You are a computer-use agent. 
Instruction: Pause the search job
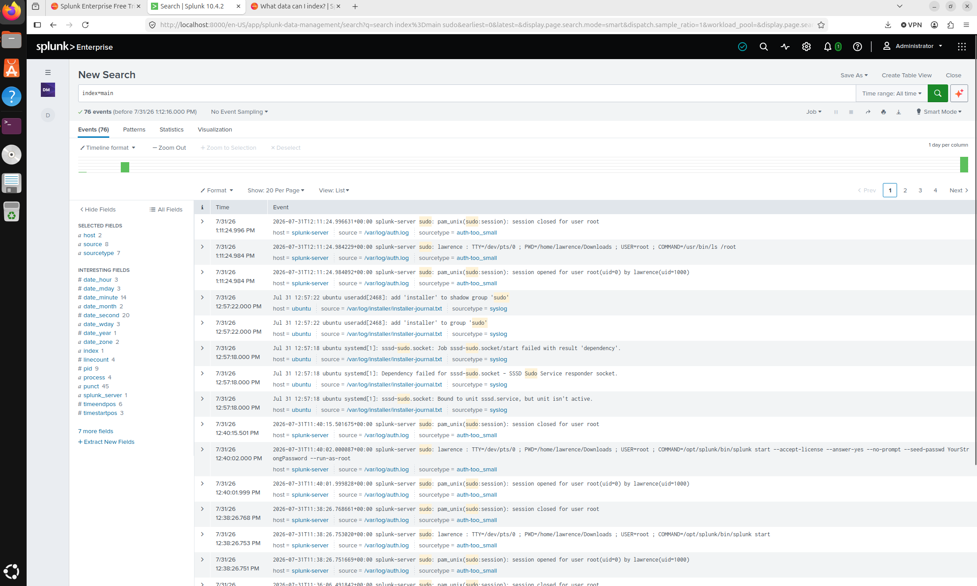click(x=836, y=112)
